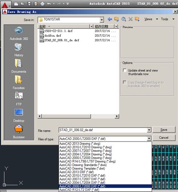Image resolution: width=178 pixels, height=192 pixels.
Task: Click the New drawing icon in quick access toolbar
Action: point(16,4)
